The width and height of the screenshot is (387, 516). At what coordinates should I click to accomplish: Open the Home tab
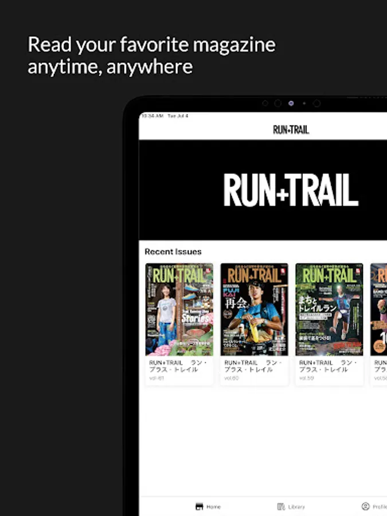(x=208, y=506)
